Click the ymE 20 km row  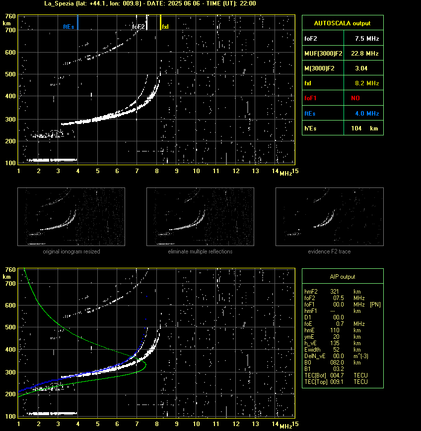click(333, 336)
